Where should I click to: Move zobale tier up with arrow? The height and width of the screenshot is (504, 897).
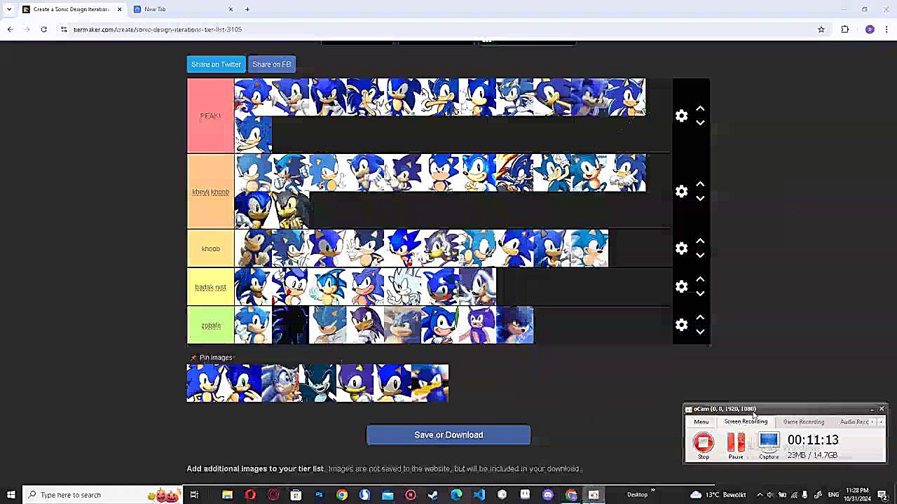click(700, 318)
